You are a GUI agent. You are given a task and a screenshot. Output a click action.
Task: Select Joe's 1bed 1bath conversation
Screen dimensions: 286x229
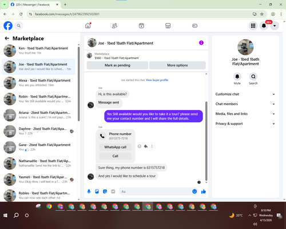[38, 67]
